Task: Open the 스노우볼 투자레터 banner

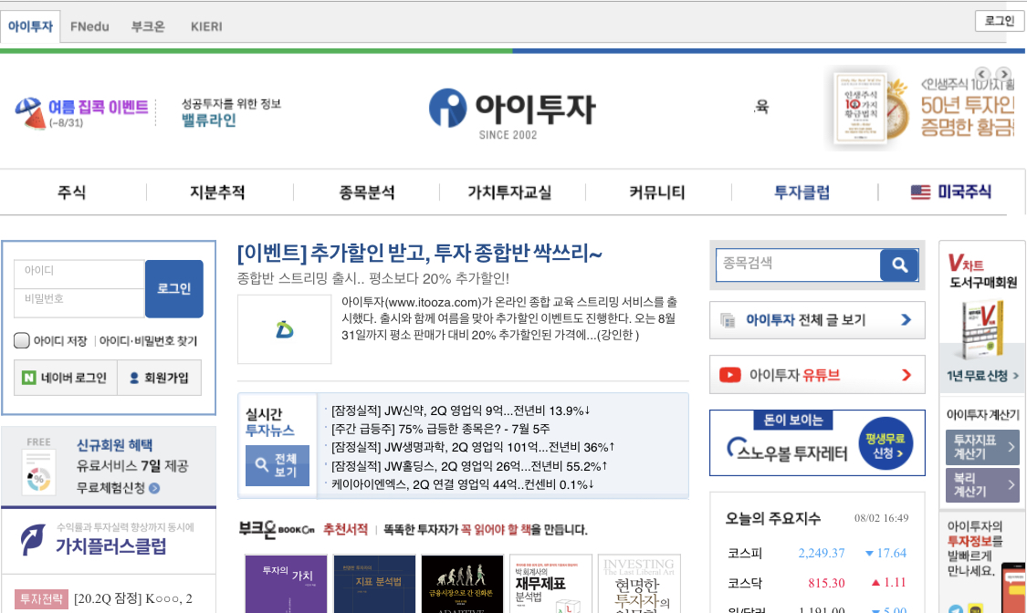Action: [x=817, y=443]
